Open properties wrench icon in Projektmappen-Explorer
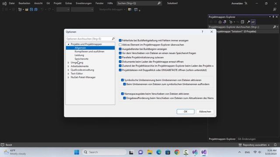Screen dimensions: 280x157 coord(248,22)
